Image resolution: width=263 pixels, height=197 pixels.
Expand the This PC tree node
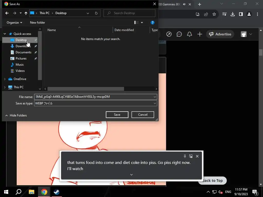pos(5,87)
